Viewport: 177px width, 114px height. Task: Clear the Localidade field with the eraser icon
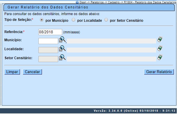point(160,48)
